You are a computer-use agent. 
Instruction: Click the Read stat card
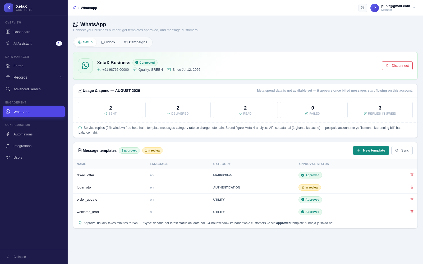coord(245,110)
